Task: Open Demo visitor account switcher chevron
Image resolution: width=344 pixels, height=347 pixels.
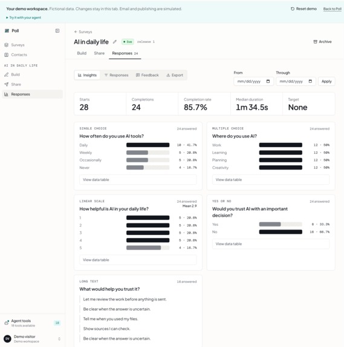Action: [59, 339]
